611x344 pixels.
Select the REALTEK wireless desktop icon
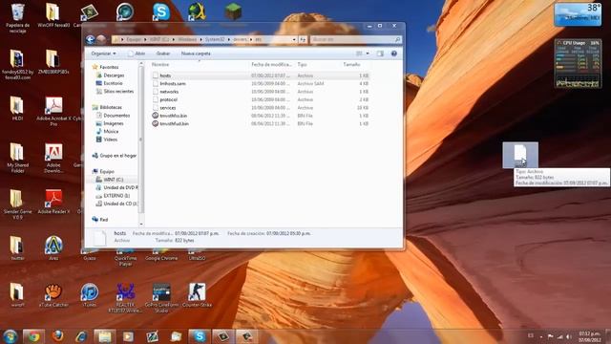click(x=125, y=298)
